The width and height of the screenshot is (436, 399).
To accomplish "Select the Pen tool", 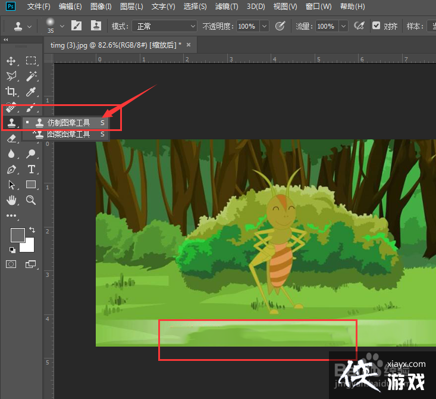I will pos(11,169).
